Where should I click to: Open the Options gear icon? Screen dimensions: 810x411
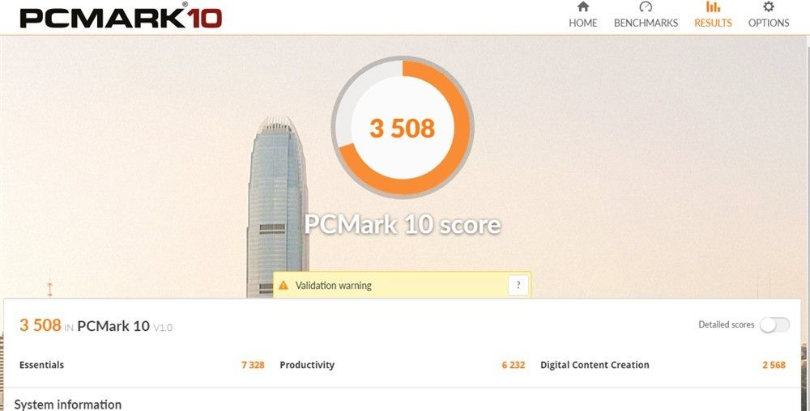769,6
